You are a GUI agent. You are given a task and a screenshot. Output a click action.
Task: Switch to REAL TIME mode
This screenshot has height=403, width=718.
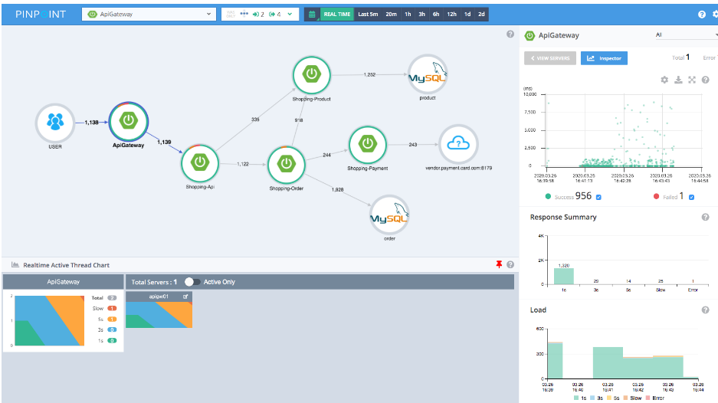(336, 15)
